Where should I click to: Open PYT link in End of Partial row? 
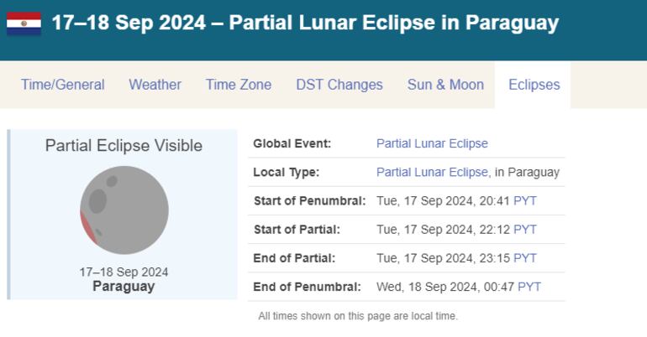pos(525,258)
